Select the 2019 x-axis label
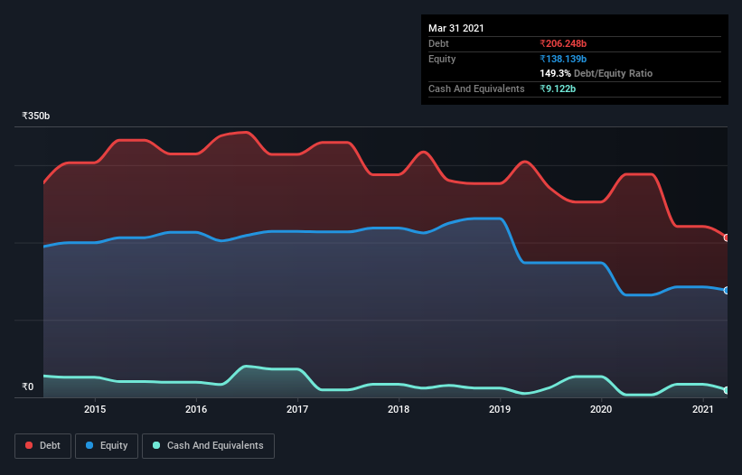The image size is (742, 475). click(500, 409)
